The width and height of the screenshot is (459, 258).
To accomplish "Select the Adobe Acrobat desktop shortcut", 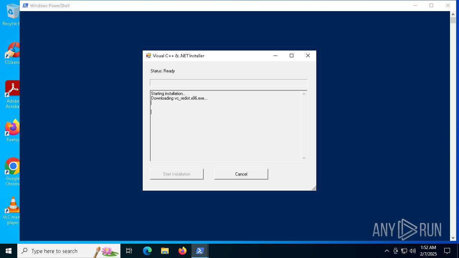I will point(12,95).
